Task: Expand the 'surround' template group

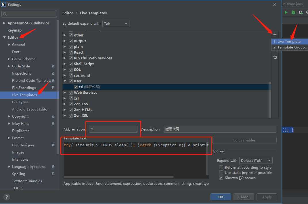Action: (x=65, y=75)
